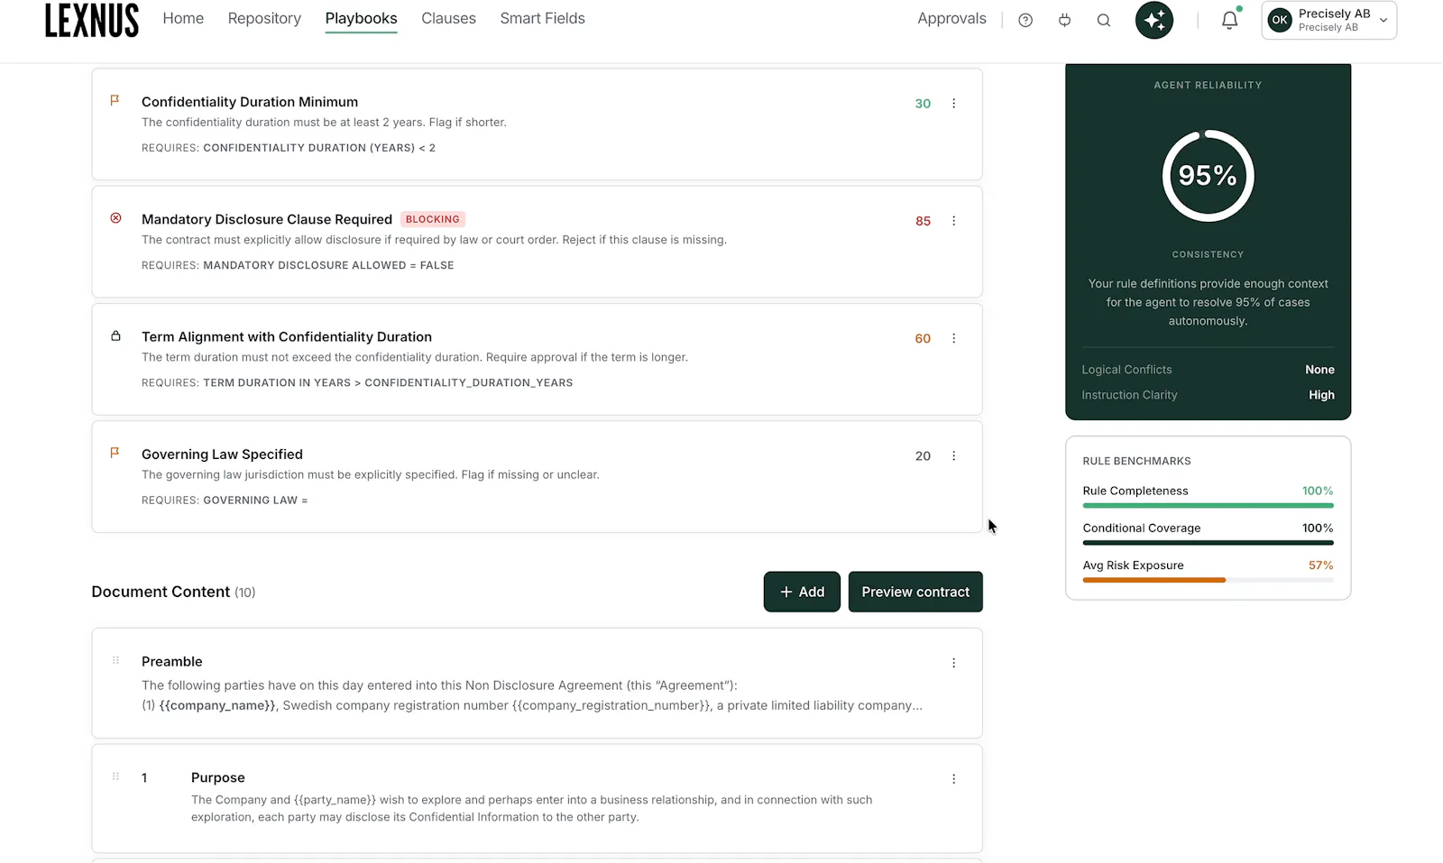Viewport: 1443px width, 863px height.
Task: Launch the AI sparkle assistant button
Action: click(1154, 20)
